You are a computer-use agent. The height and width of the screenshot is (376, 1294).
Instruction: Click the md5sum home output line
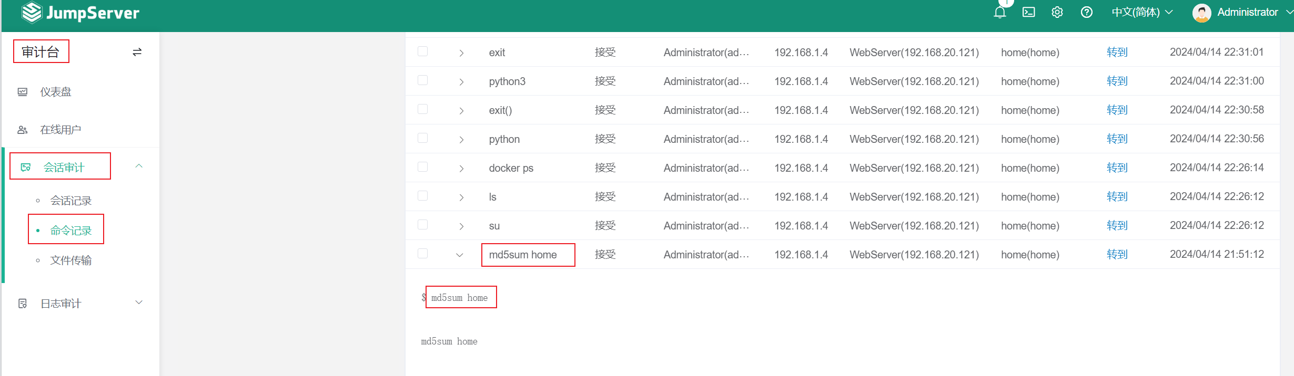(449, 341)
